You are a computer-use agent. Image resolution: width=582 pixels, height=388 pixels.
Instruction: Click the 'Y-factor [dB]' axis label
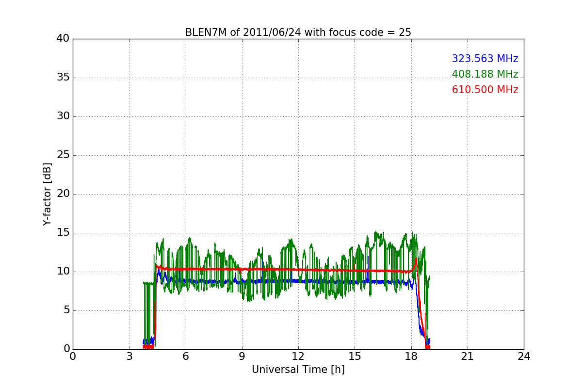click(47, 194)
